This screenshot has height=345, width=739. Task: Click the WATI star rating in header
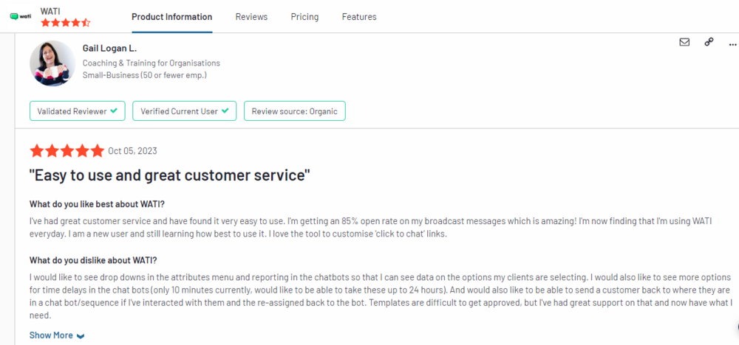coord(65,23)
